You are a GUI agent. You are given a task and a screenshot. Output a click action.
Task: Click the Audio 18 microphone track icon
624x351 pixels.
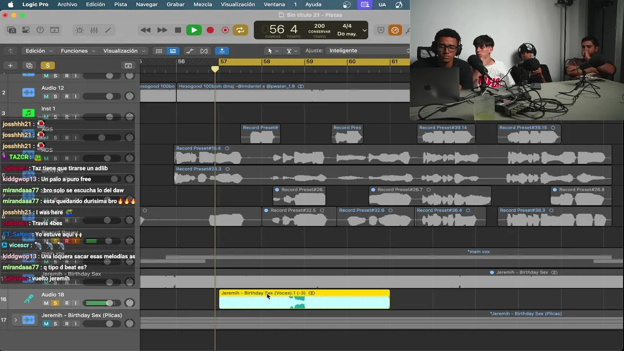pyautogui.click(x=29, y=299)
